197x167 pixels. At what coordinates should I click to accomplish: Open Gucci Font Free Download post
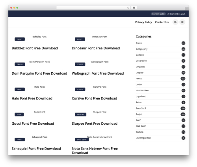point(33,124)
